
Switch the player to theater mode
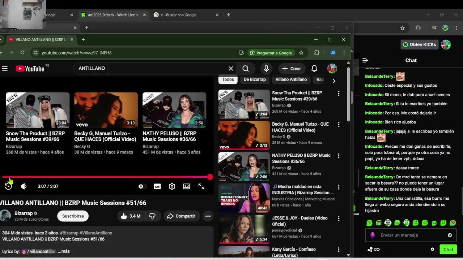[x=187, y=186]
